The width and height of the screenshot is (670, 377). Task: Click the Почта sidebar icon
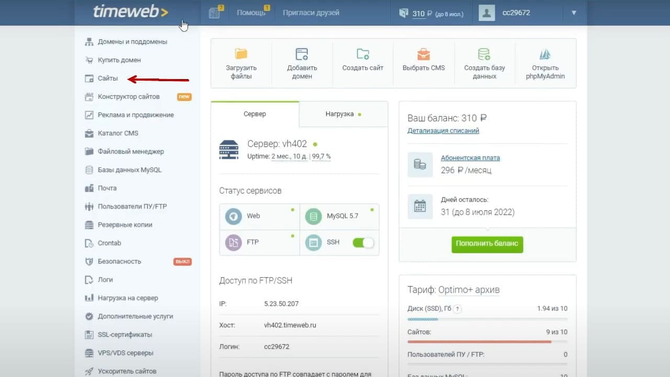(88, 188)
